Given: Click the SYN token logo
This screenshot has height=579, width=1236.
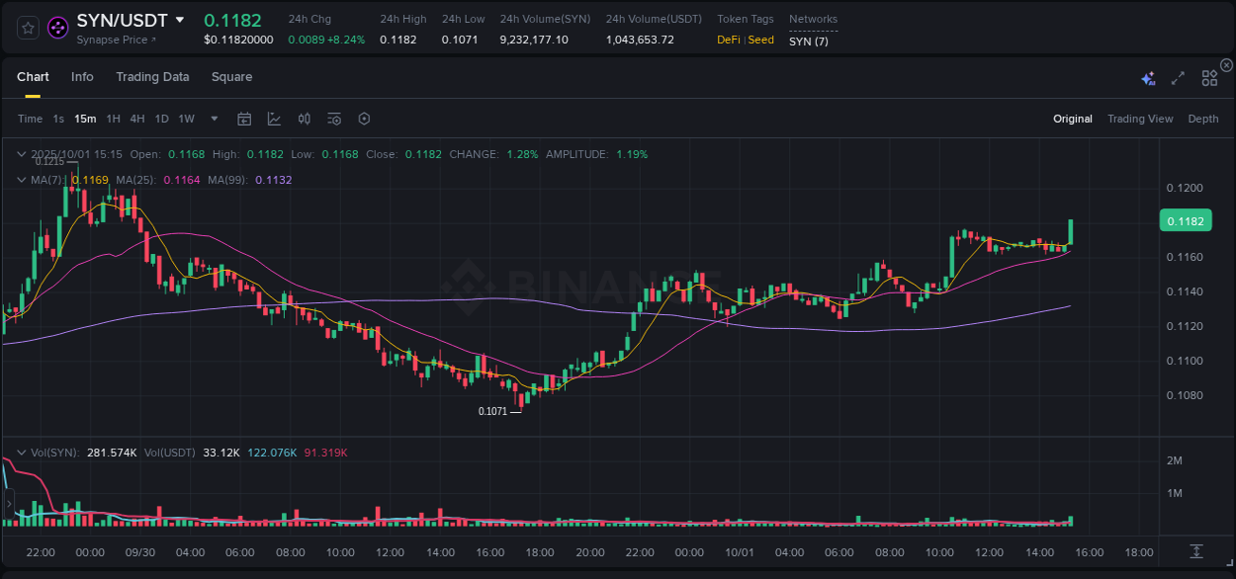Looking at the screenshot, I should pyautogui.click(x=56, y=27).
